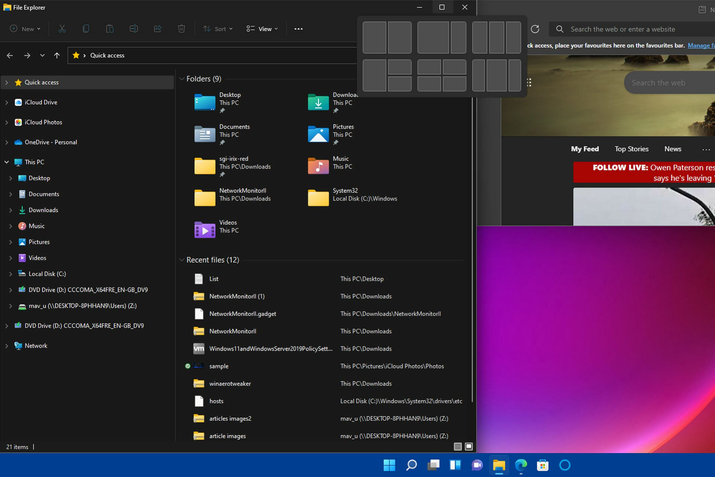Open Cortana from the taskbar

(x=565, y=465)
